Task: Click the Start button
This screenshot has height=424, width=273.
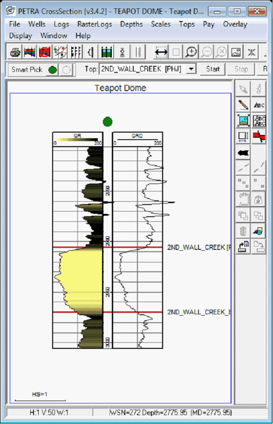Action: click(x=213, y=69)
